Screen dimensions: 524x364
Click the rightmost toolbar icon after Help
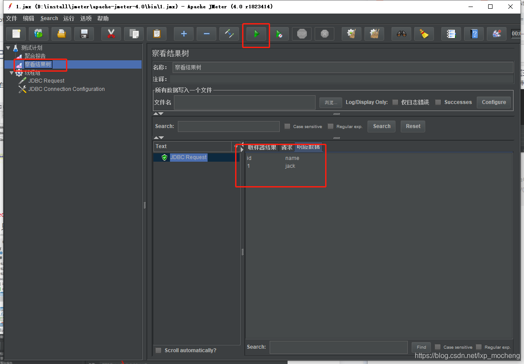[496, 34]
